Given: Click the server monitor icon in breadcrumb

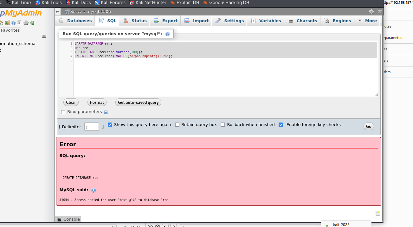Looking at the screenshot, I should 67,12.
